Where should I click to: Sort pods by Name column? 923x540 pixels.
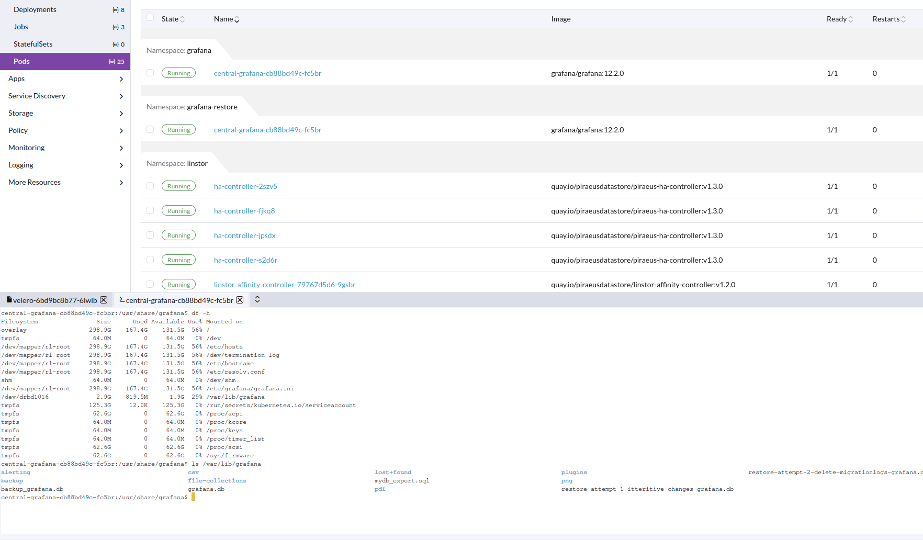click(x=227, y=19)
